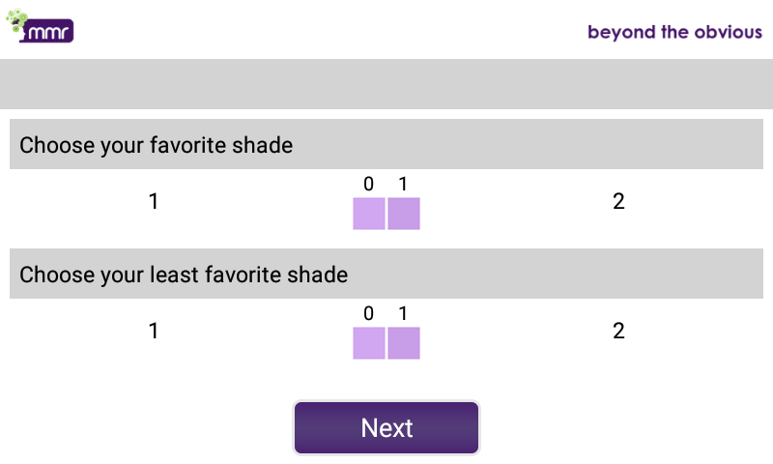Click the green dots cluster on the logo
773x464 pixels.
(18, 21)
